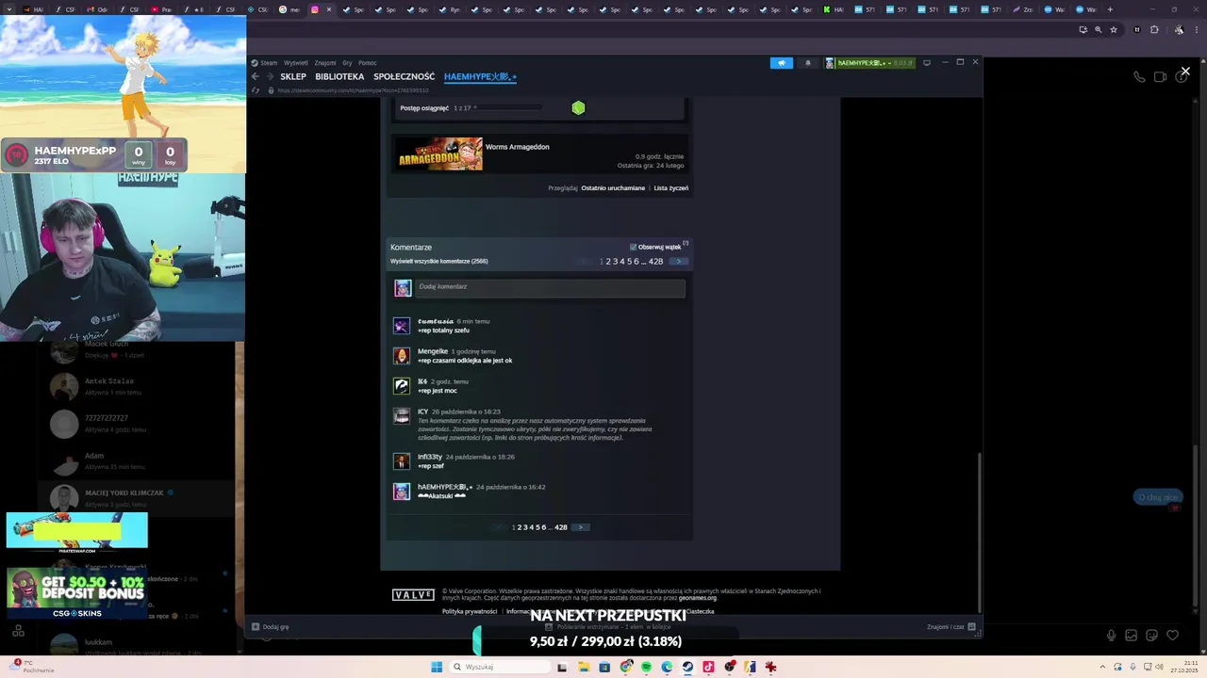1207x678 pixels.
Task: Click inside the Dodaj komentarz field
Action: (x=550, y=287)
